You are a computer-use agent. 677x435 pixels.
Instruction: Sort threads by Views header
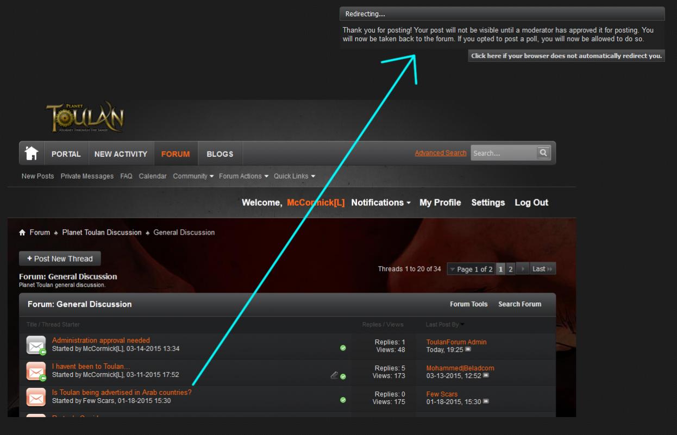click(395, 325)
